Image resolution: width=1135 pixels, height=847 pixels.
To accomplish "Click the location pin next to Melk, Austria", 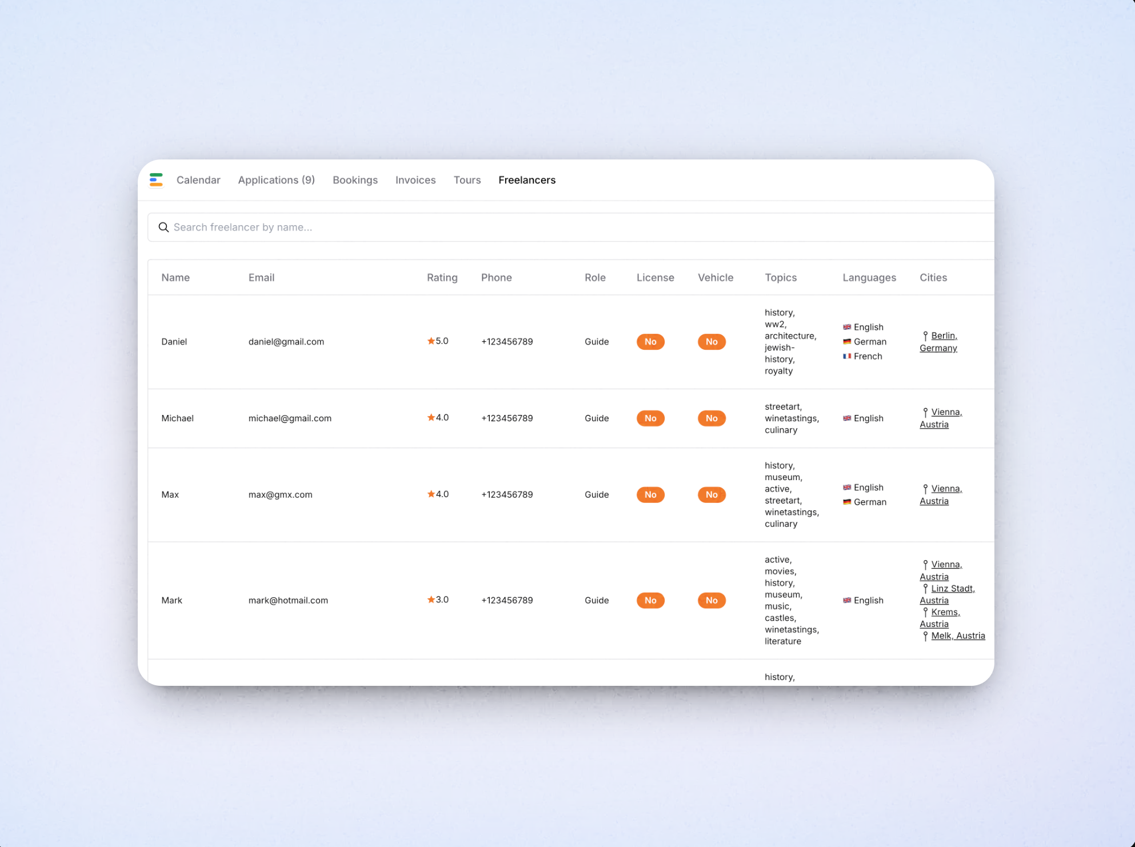I will [925, 636].
